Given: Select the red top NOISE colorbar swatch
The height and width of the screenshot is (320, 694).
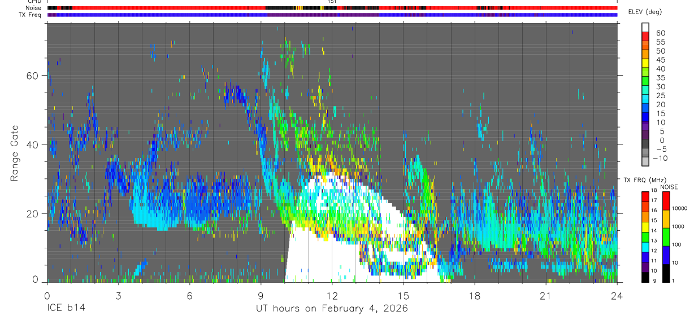Looking at the screenshot, I should [x=666, y=201].
